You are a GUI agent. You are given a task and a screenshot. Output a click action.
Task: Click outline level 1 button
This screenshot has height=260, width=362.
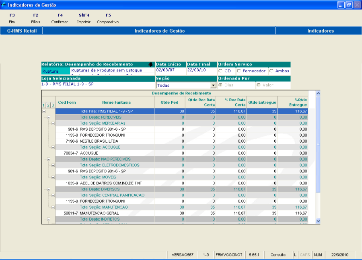click(44, 105)
